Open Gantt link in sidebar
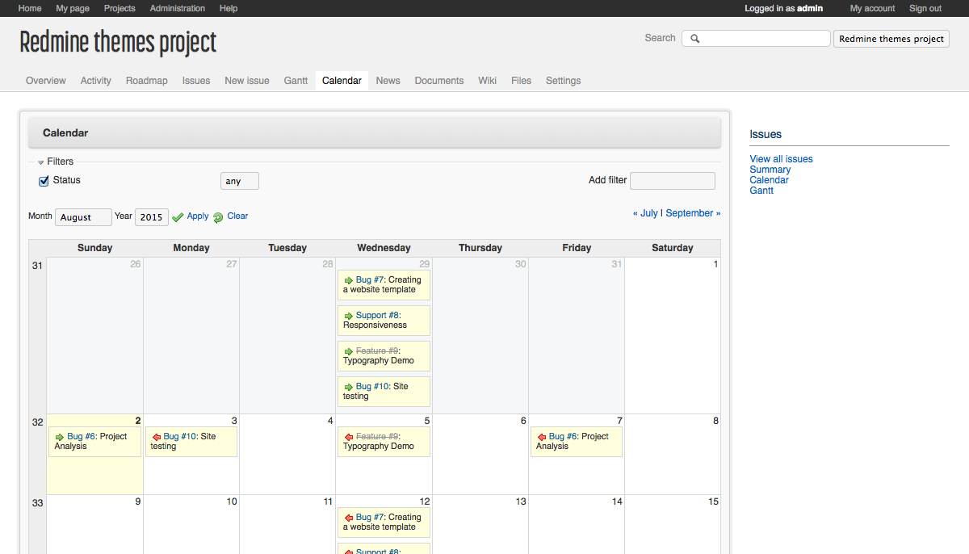Screen dimensions: 969x554 pyautogui.click(x=761, y=191)
